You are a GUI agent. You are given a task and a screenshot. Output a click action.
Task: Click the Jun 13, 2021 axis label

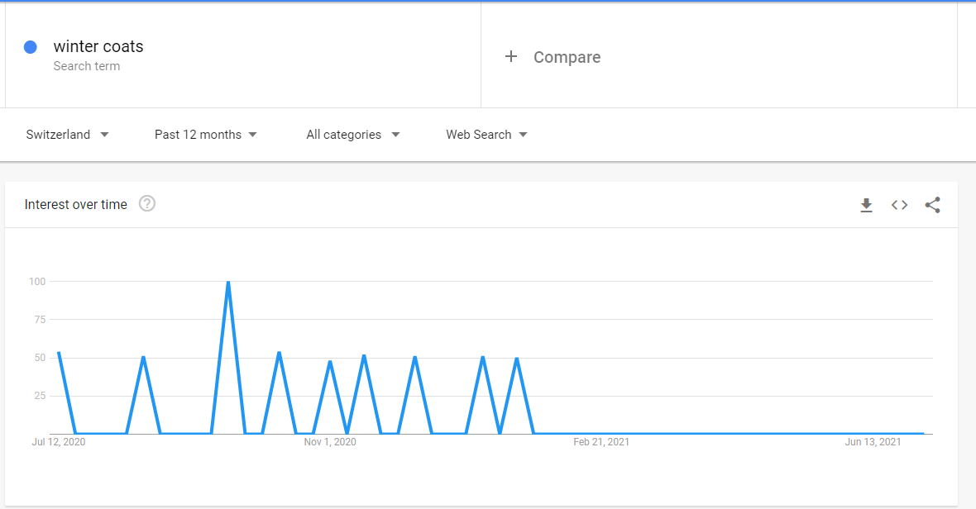tap(873, 442)
